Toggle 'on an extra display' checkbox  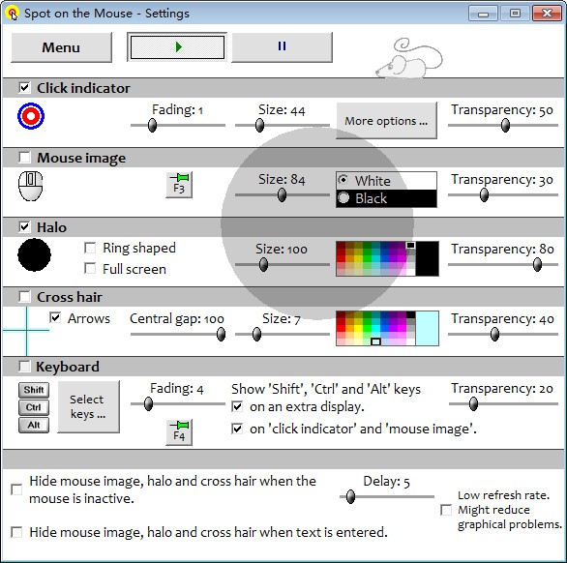click(237, 407)
